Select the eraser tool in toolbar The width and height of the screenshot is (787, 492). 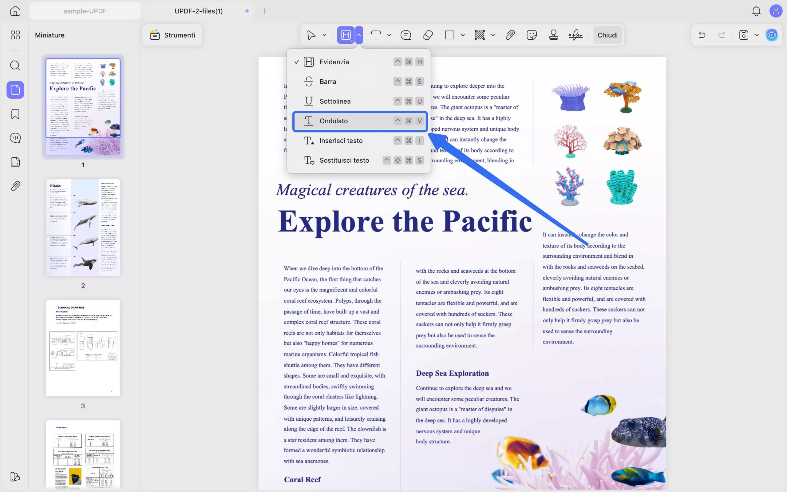(428, 35)
